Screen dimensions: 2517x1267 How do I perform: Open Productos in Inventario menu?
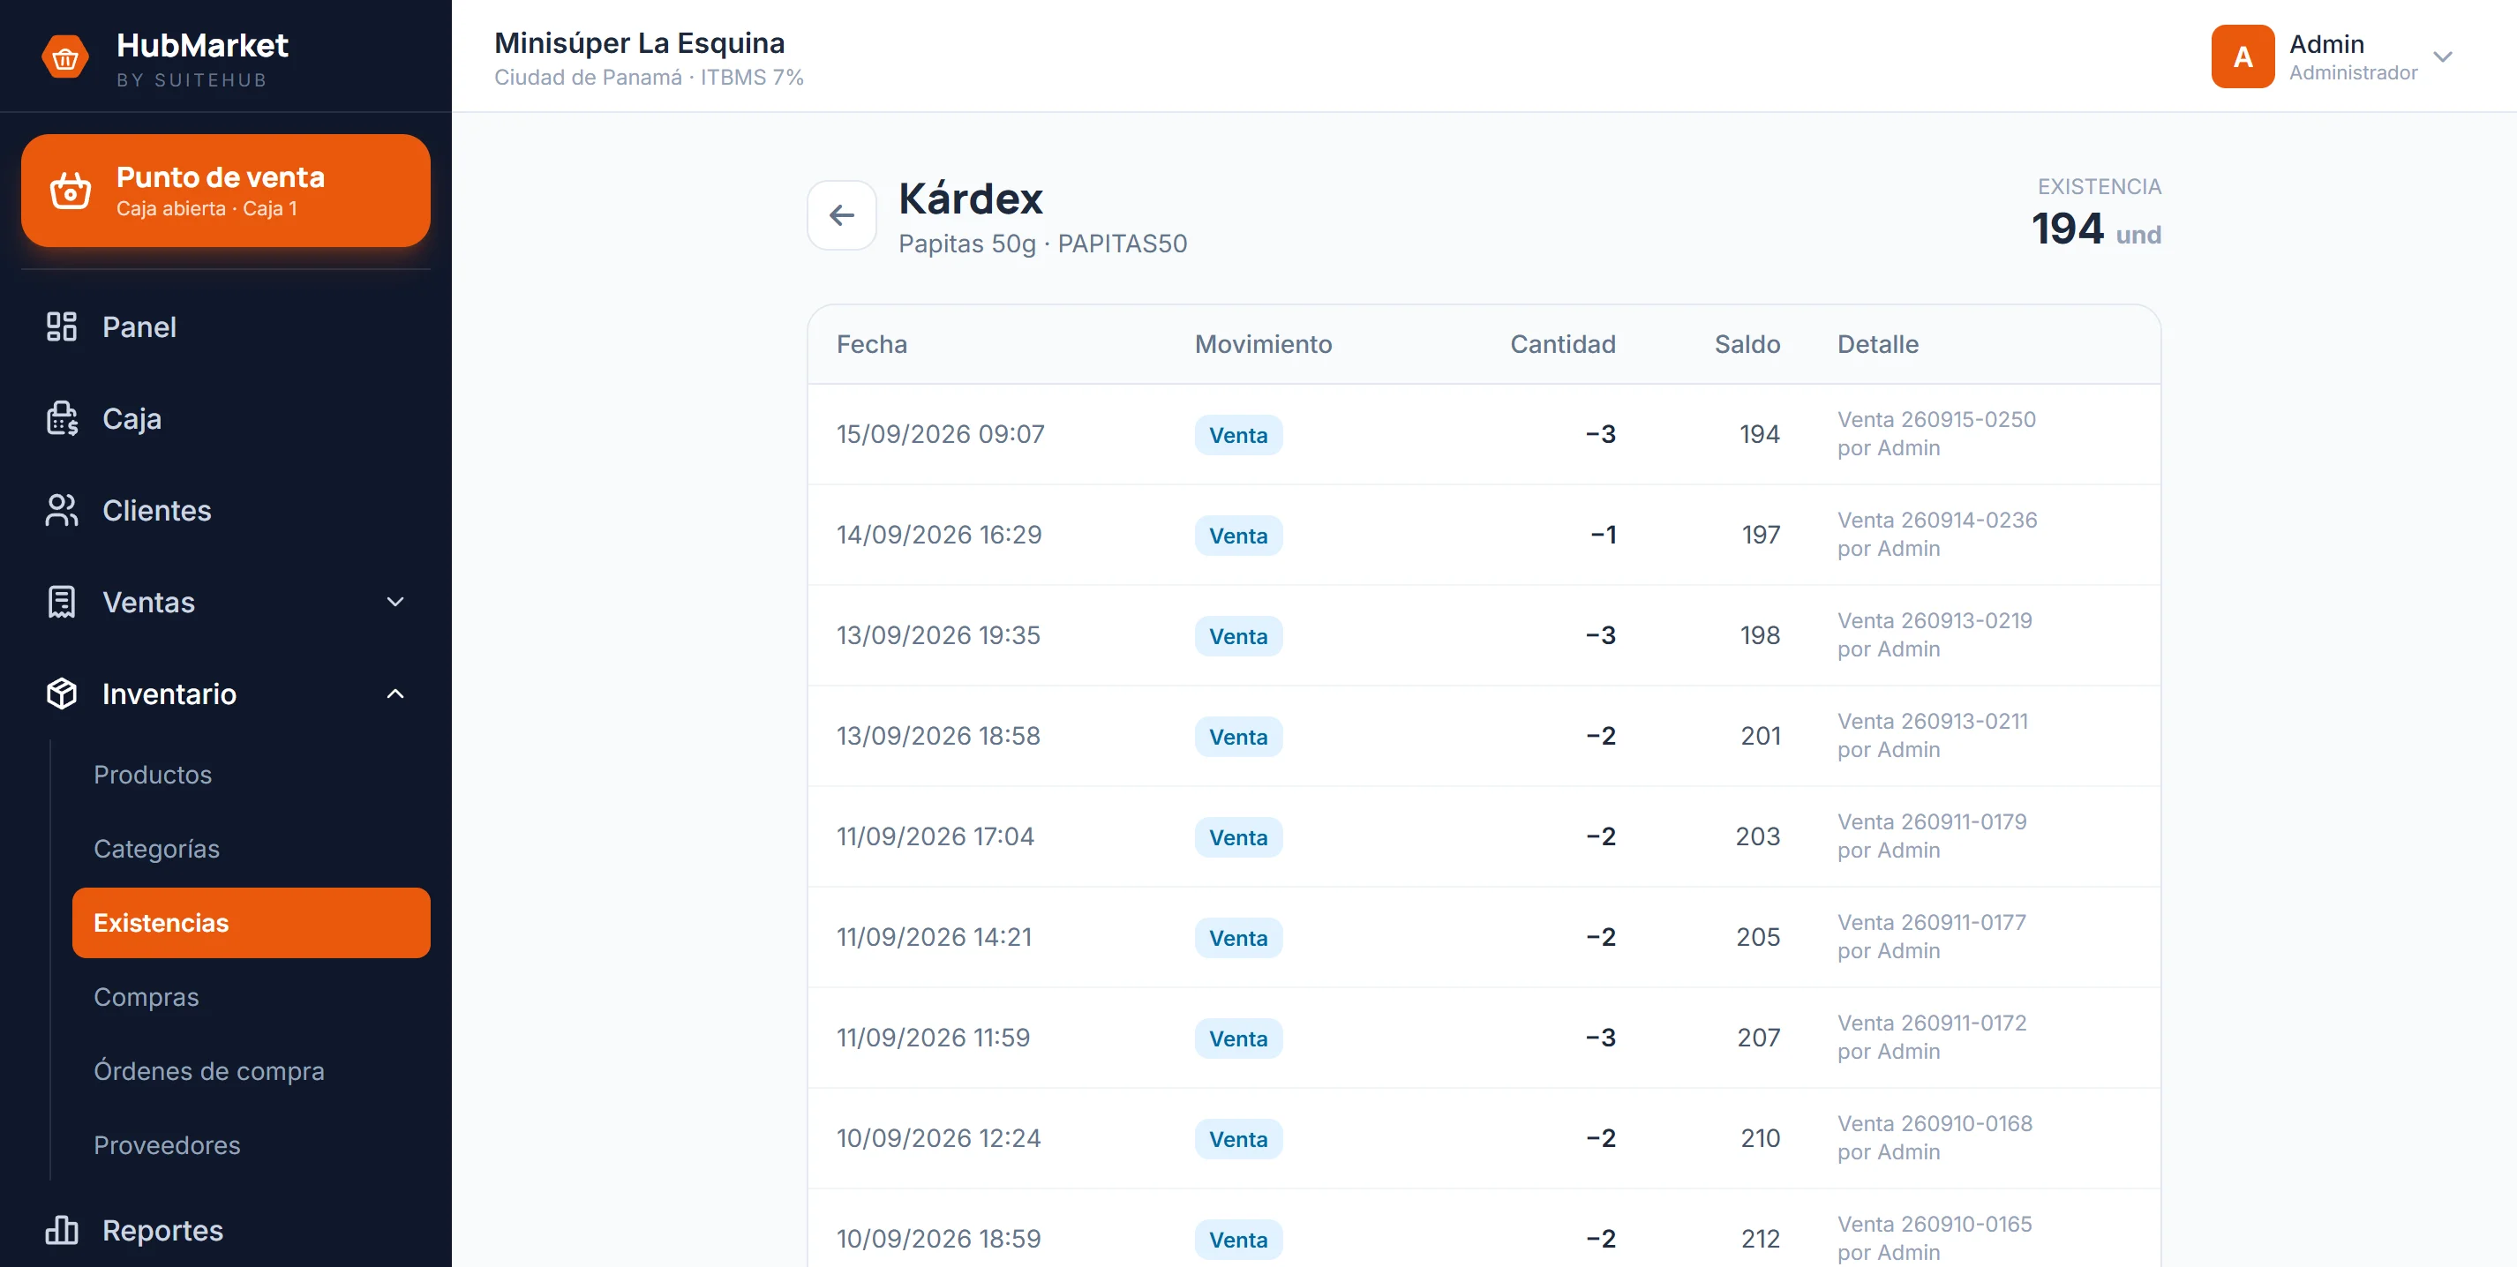click(153, 775)
